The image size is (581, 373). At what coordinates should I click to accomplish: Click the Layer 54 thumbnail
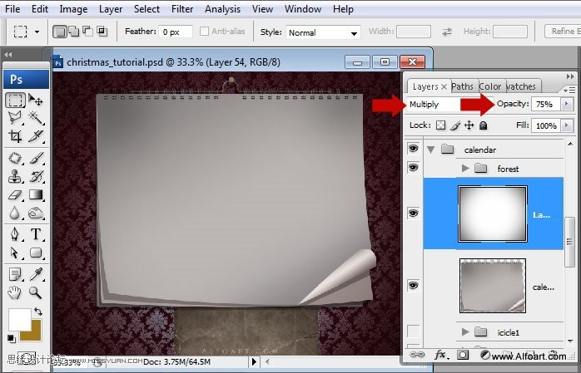[x=493, y=214]
